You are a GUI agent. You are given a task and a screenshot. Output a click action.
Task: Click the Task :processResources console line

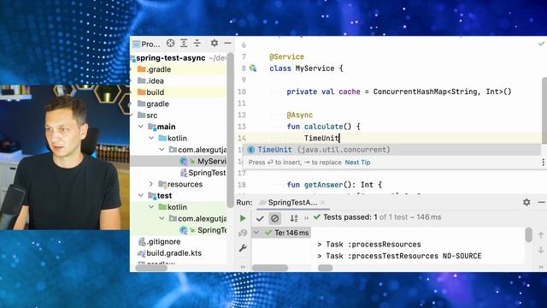(369, 245)
